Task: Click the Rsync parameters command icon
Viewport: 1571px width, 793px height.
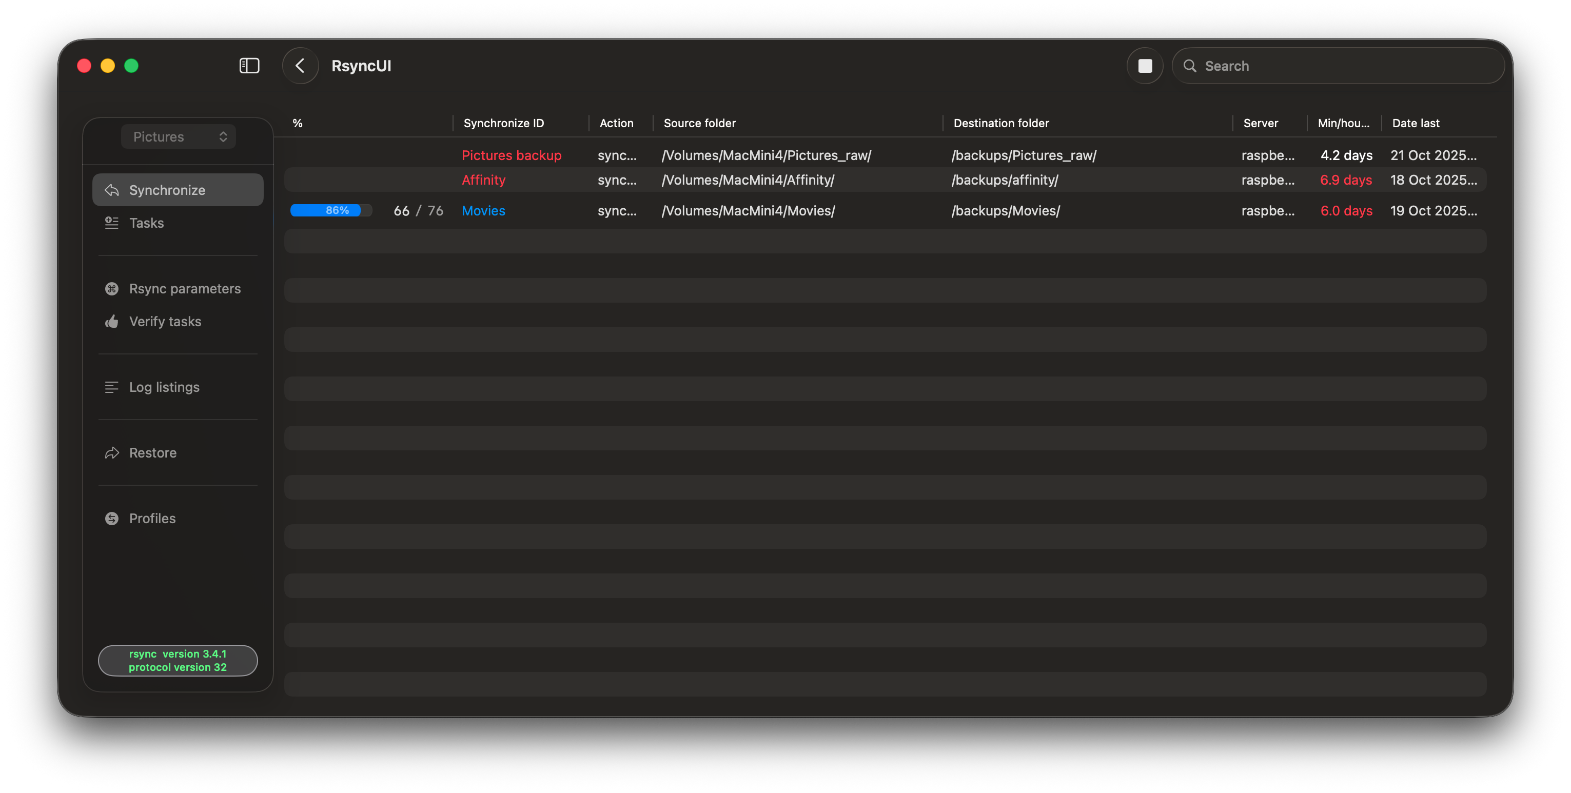Action: 112,289
